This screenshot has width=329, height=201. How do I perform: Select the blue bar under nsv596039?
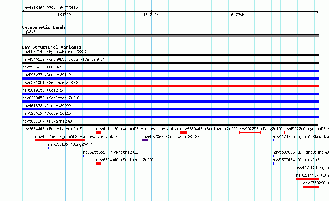click(170, 117)
